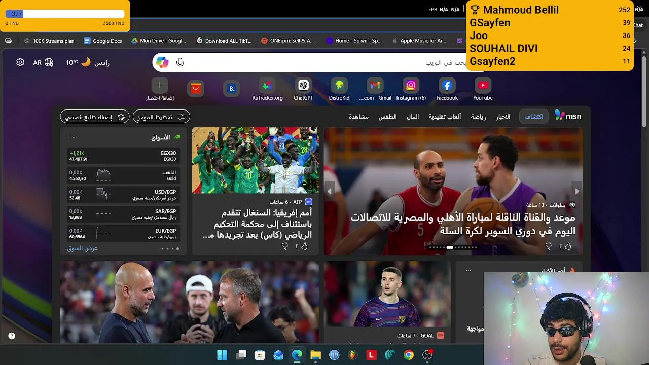649x365 pixels.
Task: Click the help question mark icon
Action: 12,336
